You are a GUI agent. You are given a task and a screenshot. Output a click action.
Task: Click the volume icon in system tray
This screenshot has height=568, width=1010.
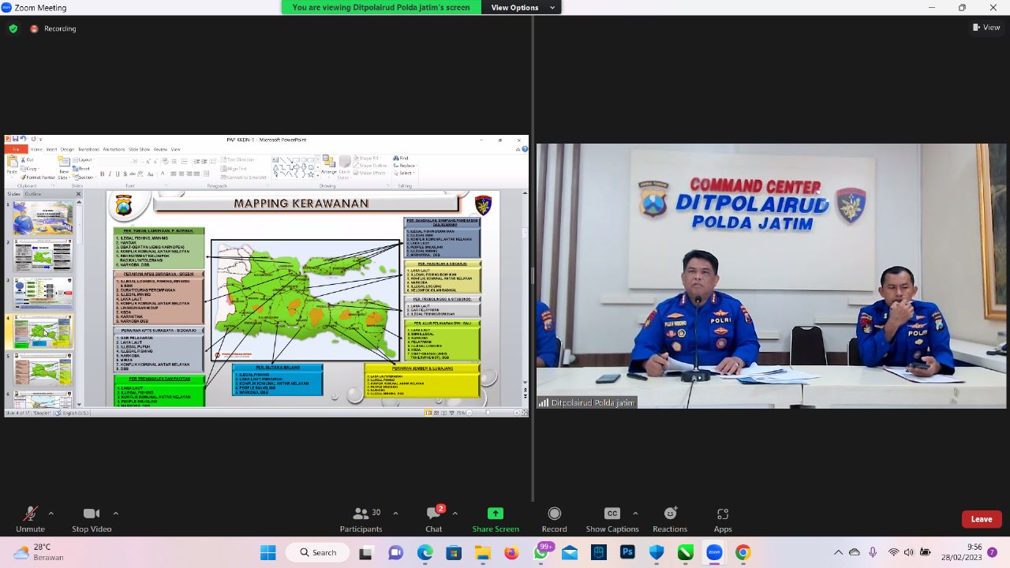(909, 552)
